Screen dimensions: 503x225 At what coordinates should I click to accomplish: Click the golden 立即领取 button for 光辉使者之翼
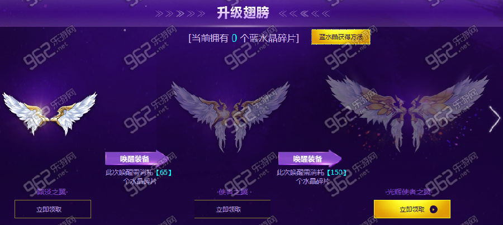[x=412, y=209]
